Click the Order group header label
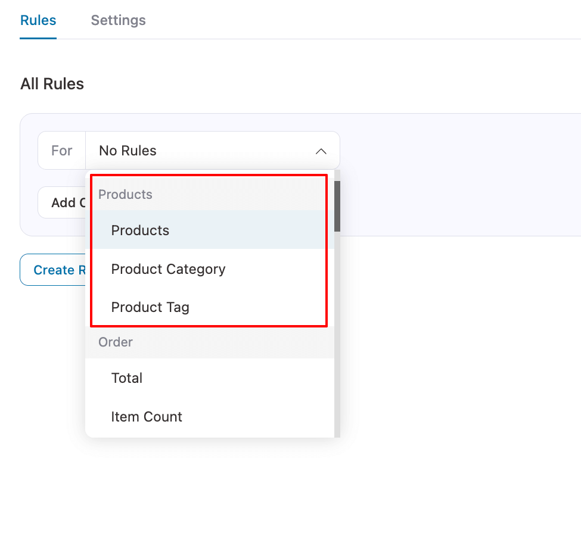This screenshot has width=581, height=540. pyautogui.click(x=116, y=342)
